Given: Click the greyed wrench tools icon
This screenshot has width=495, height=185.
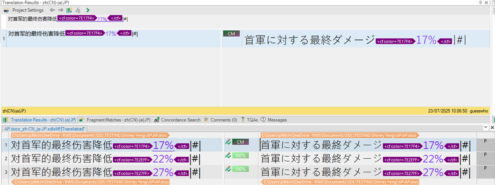Looking at the screenshot, I should pyautogui.click(x=78, y=10).
